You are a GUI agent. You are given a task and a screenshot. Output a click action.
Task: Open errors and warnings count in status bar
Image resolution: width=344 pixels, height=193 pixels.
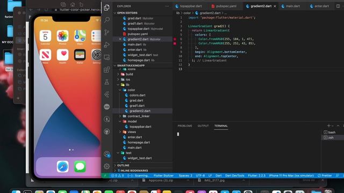[x=118, y=175]
